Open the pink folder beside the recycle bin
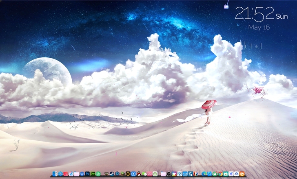This screenshot has height=179, width=297. [77, 174]
